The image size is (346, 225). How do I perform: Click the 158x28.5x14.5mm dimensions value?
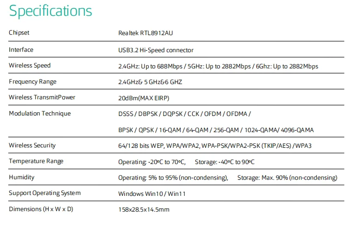click(x=144, y=210)
